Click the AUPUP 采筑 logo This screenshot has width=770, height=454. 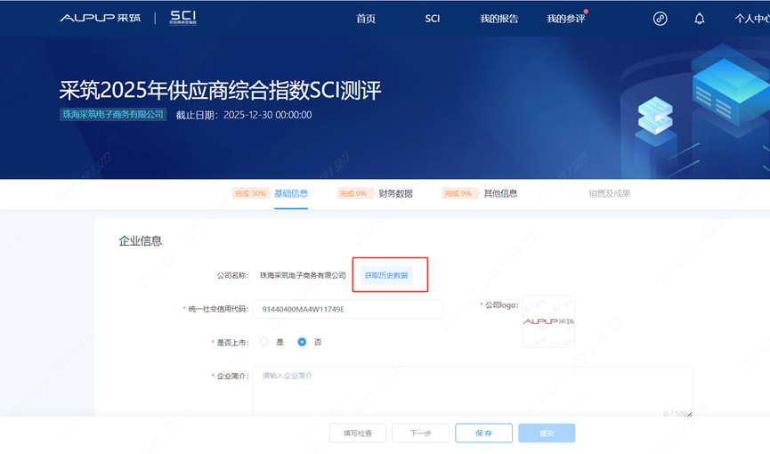click(101, 18)
